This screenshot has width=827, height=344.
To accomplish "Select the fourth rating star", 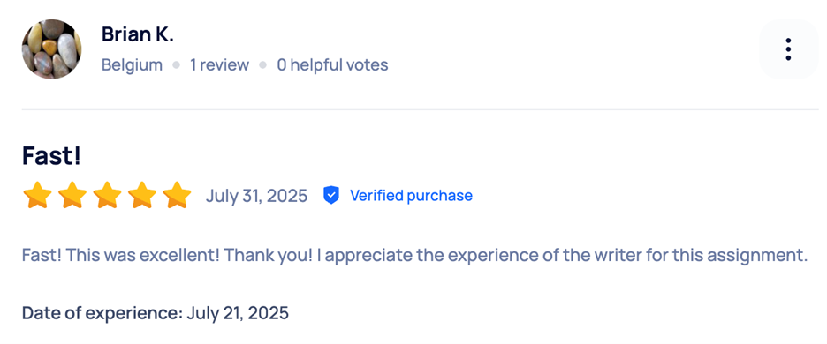I will (142, 196).
